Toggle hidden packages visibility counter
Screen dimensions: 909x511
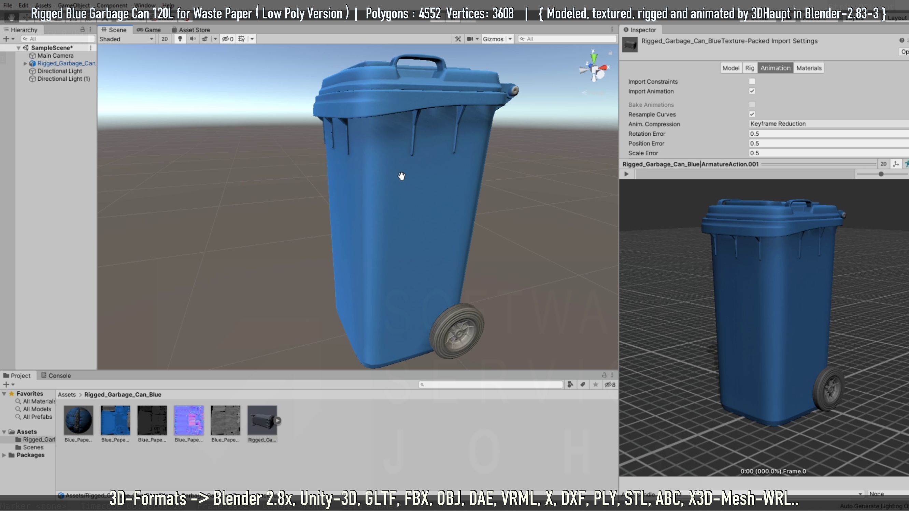point(610,385)
